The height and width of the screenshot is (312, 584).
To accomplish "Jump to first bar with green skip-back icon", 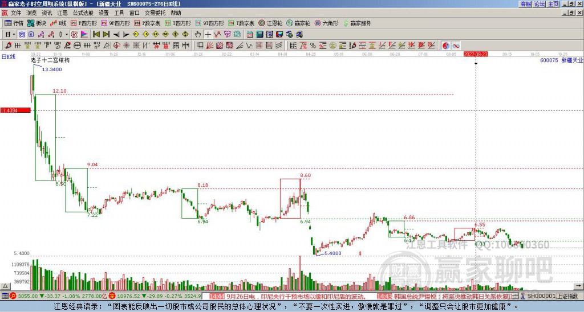I will (x=96, y=34).
